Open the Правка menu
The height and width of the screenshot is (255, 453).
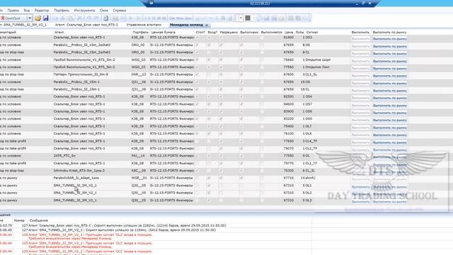tap(13, 11)
